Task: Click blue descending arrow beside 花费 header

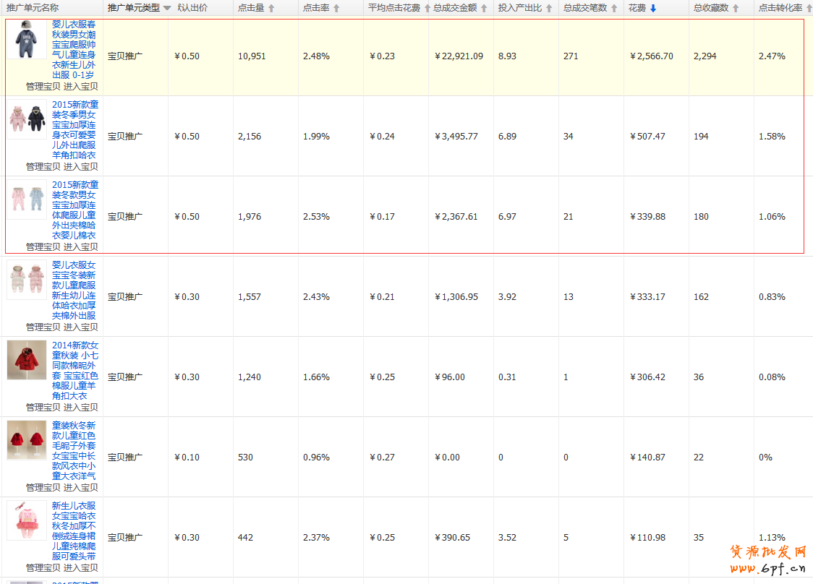Action: pyautogui.click(x=653, y=9)
